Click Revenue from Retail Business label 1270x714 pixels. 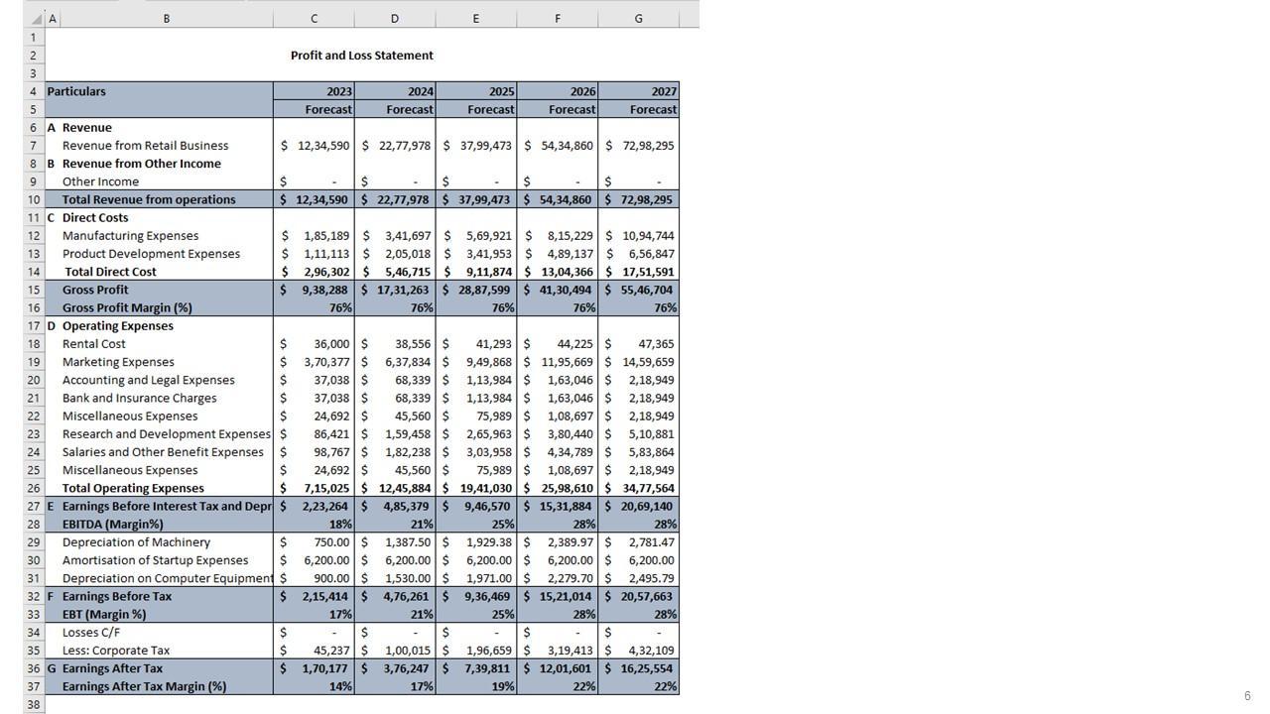(x=145, y=146)
